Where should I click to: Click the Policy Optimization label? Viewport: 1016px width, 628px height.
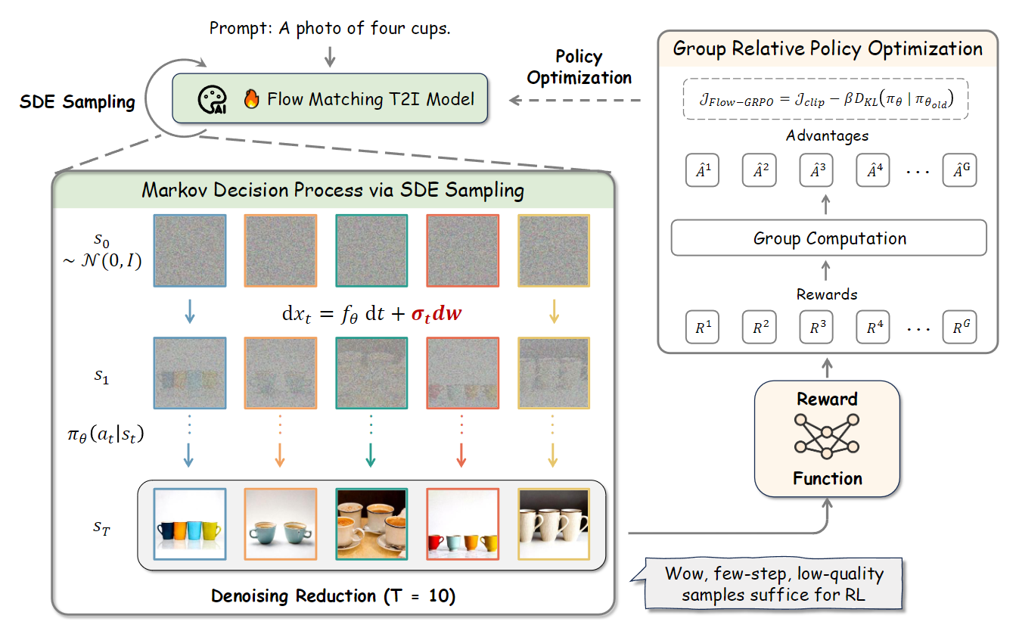[x=579, y=67]
